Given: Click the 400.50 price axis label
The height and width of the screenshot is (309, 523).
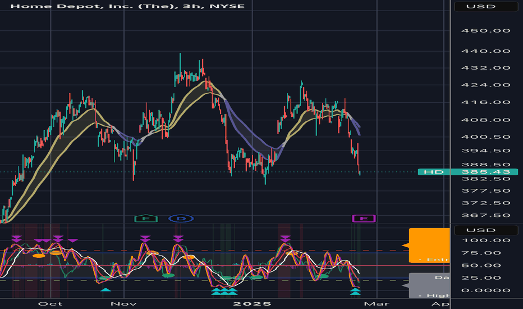Looking at the screenshot, I should [485, 137].
